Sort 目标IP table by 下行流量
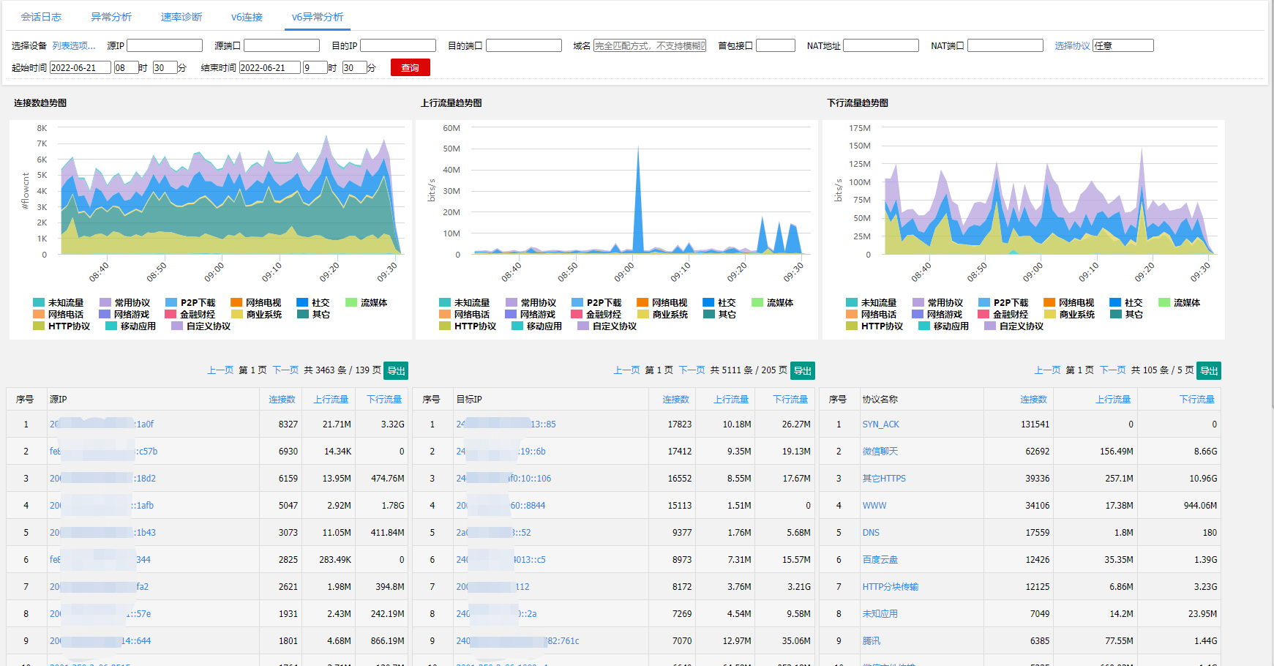The height and width of the screenshot is (666, 1274). pos(790,399)
